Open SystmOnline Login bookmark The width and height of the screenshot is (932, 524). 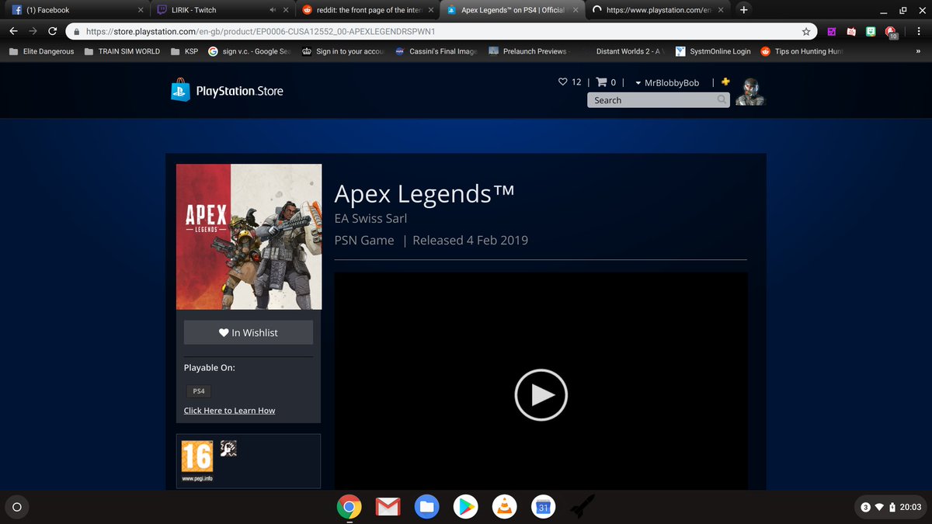[713, 51]
